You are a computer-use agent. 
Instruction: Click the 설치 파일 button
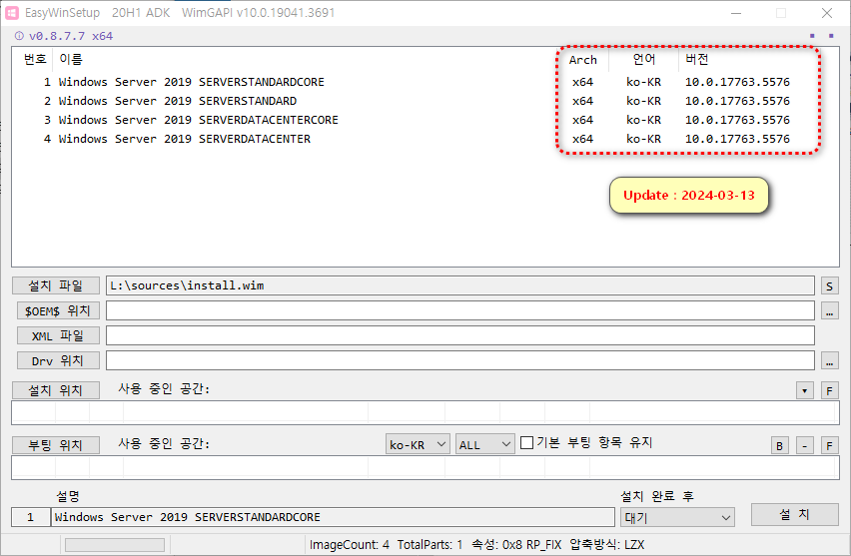[x=56, y=285]
